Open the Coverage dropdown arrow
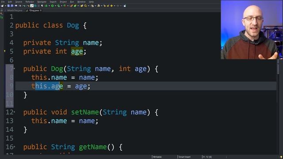Viewport: 283px width, 159px height. pos(61,6)
